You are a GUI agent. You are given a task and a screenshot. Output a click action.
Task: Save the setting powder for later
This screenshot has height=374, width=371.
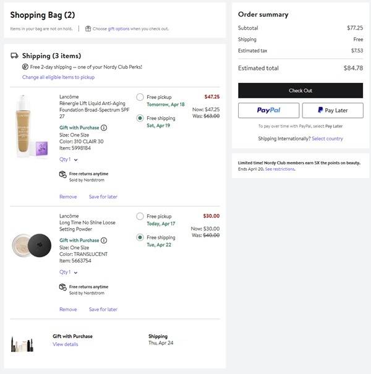(103, 309)
